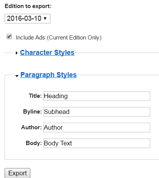Click the 'Body:' field label
159x178 pixels.
pyautogui.click(x=34, y=143)
